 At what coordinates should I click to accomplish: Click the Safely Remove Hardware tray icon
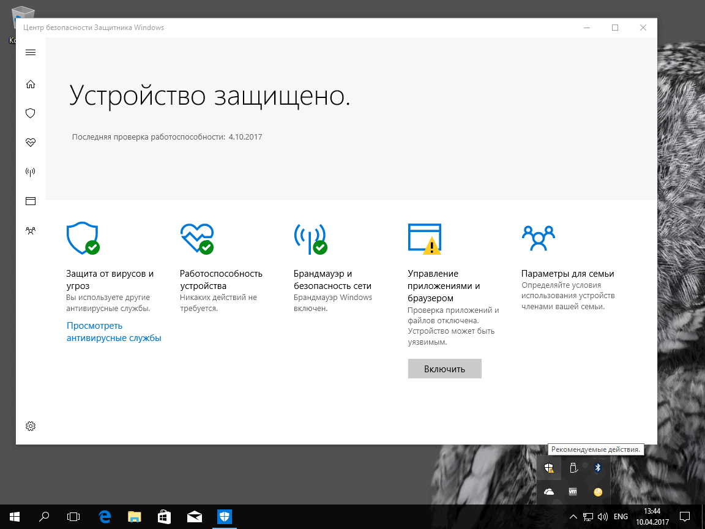click(572, 467)
